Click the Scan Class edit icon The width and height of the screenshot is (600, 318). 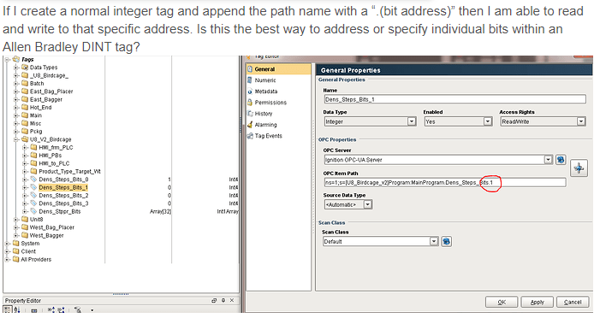[x=446, y=242]
